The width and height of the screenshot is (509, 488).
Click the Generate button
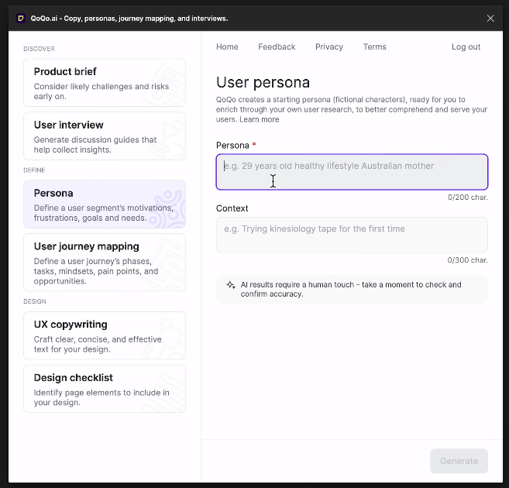click(459, 461)
